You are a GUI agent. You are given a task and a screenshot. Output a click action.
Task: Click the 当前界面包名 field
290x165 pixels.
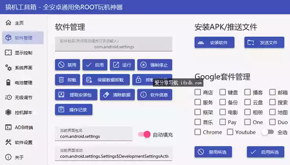(x=94, y=134)
